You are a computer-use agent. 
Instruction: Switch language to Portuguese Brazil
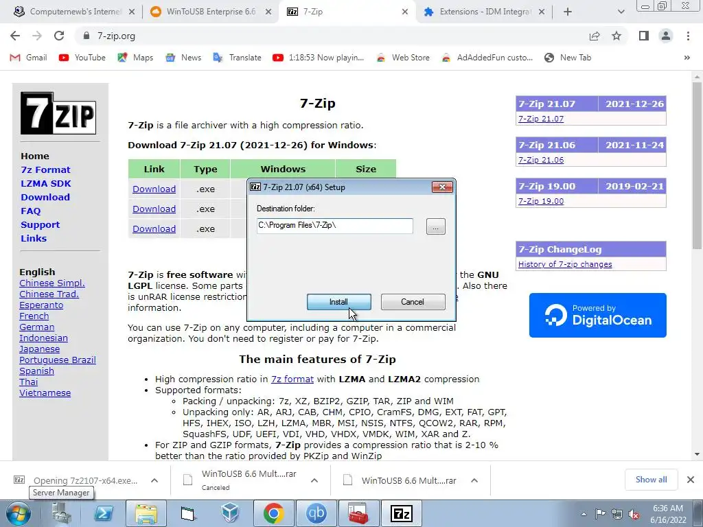point(58,360)
